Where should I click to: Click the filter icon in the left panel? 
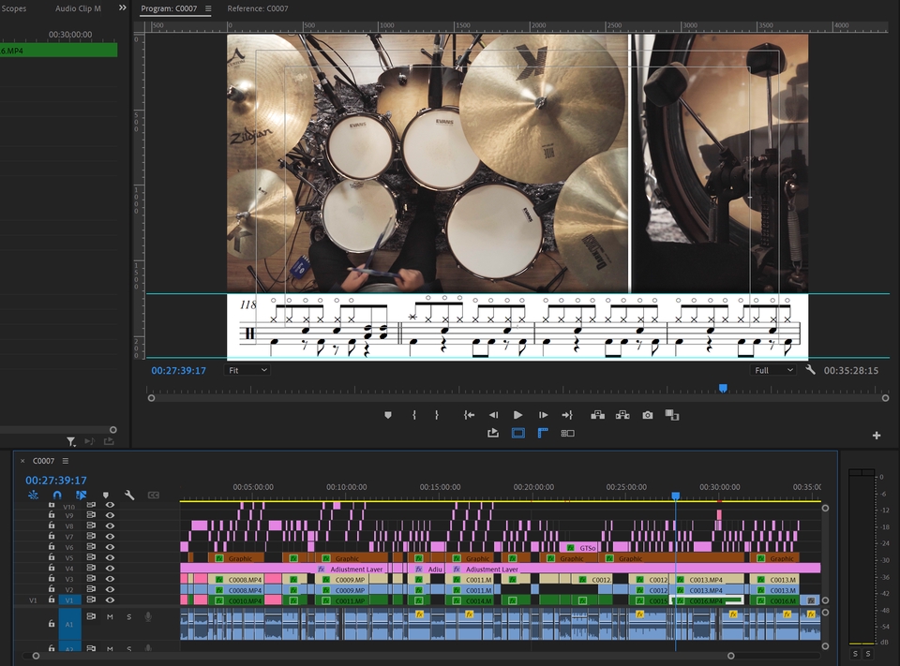click(70, 441)
